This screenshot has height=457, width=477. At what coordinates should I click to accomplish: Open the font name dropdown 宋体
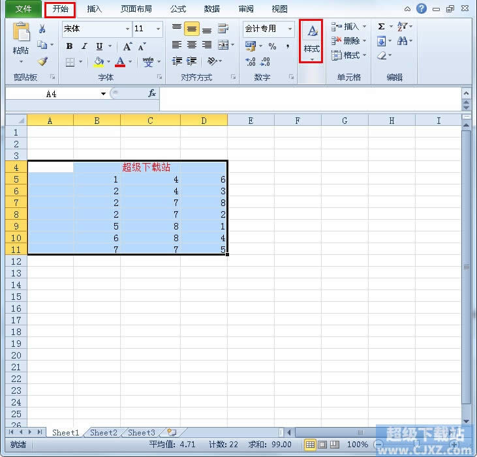tap(127, 29)
